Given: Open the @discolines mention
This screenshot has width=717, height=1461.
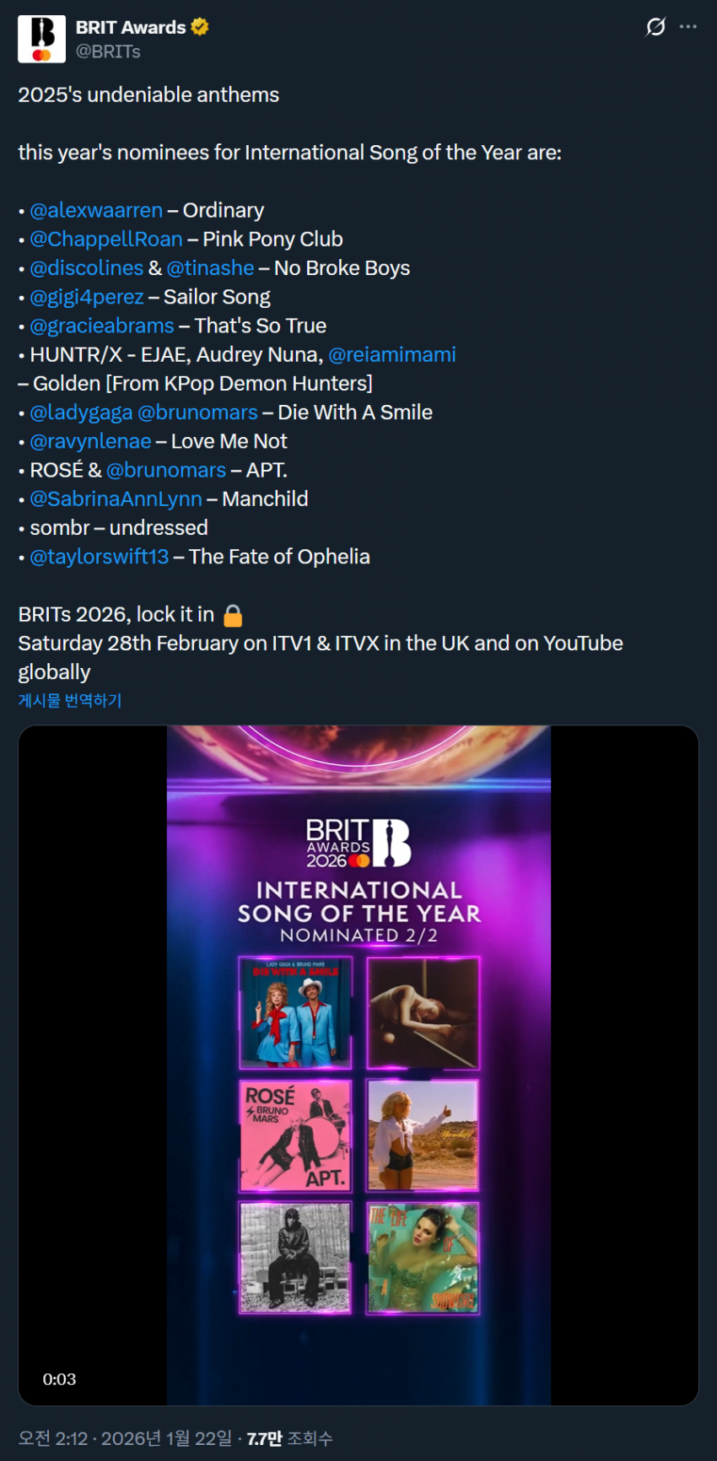Looking at the screenshot, I should click(87, 268).
